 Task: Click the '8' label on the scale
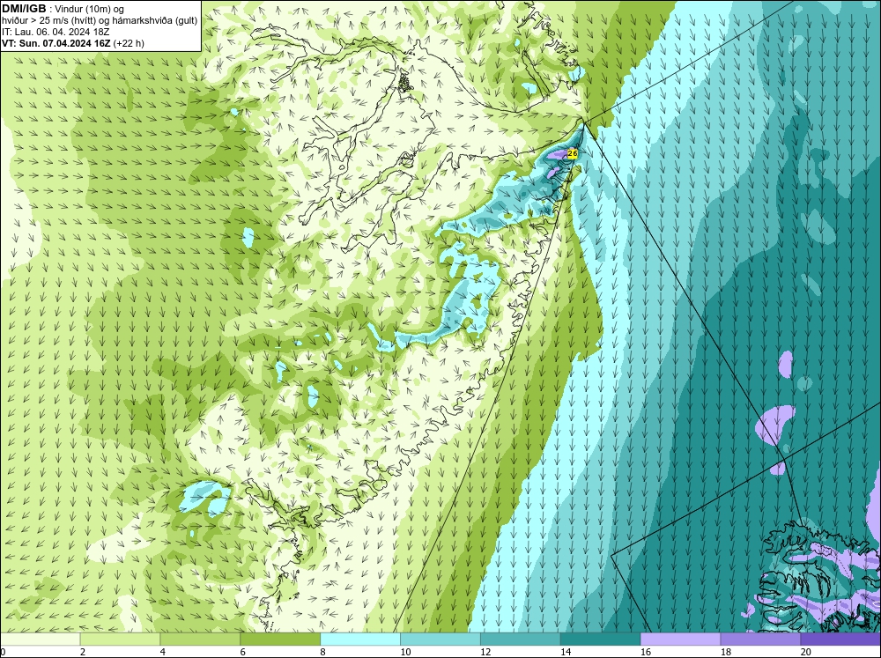(323, 652)
